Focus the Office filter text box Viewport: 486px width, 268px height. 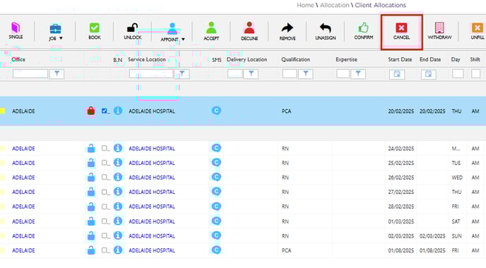pyautogui.click(x=30, y=73)
